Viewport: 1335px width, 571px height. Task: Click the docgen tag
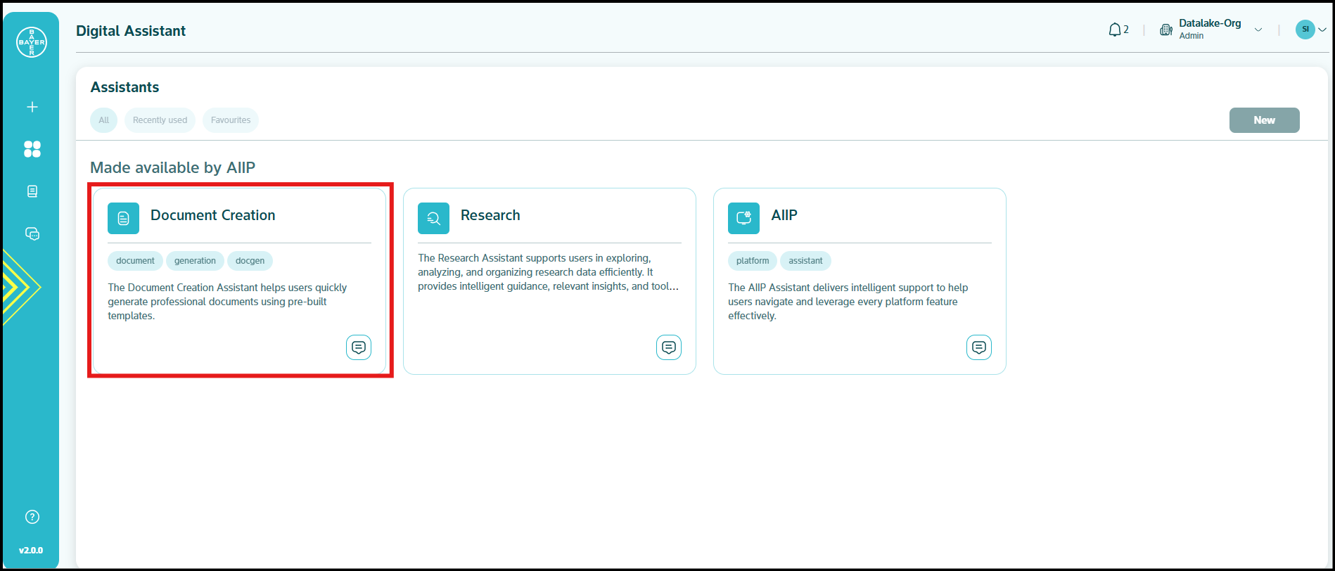coord(250,261)
